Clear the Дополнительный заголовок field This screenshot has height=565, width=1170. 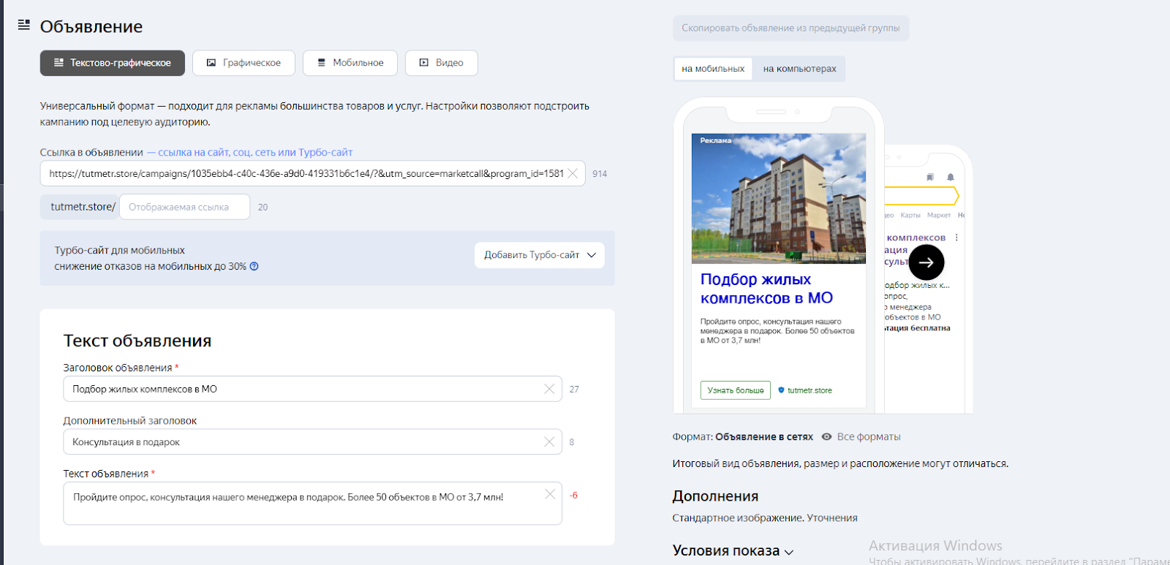549,441
